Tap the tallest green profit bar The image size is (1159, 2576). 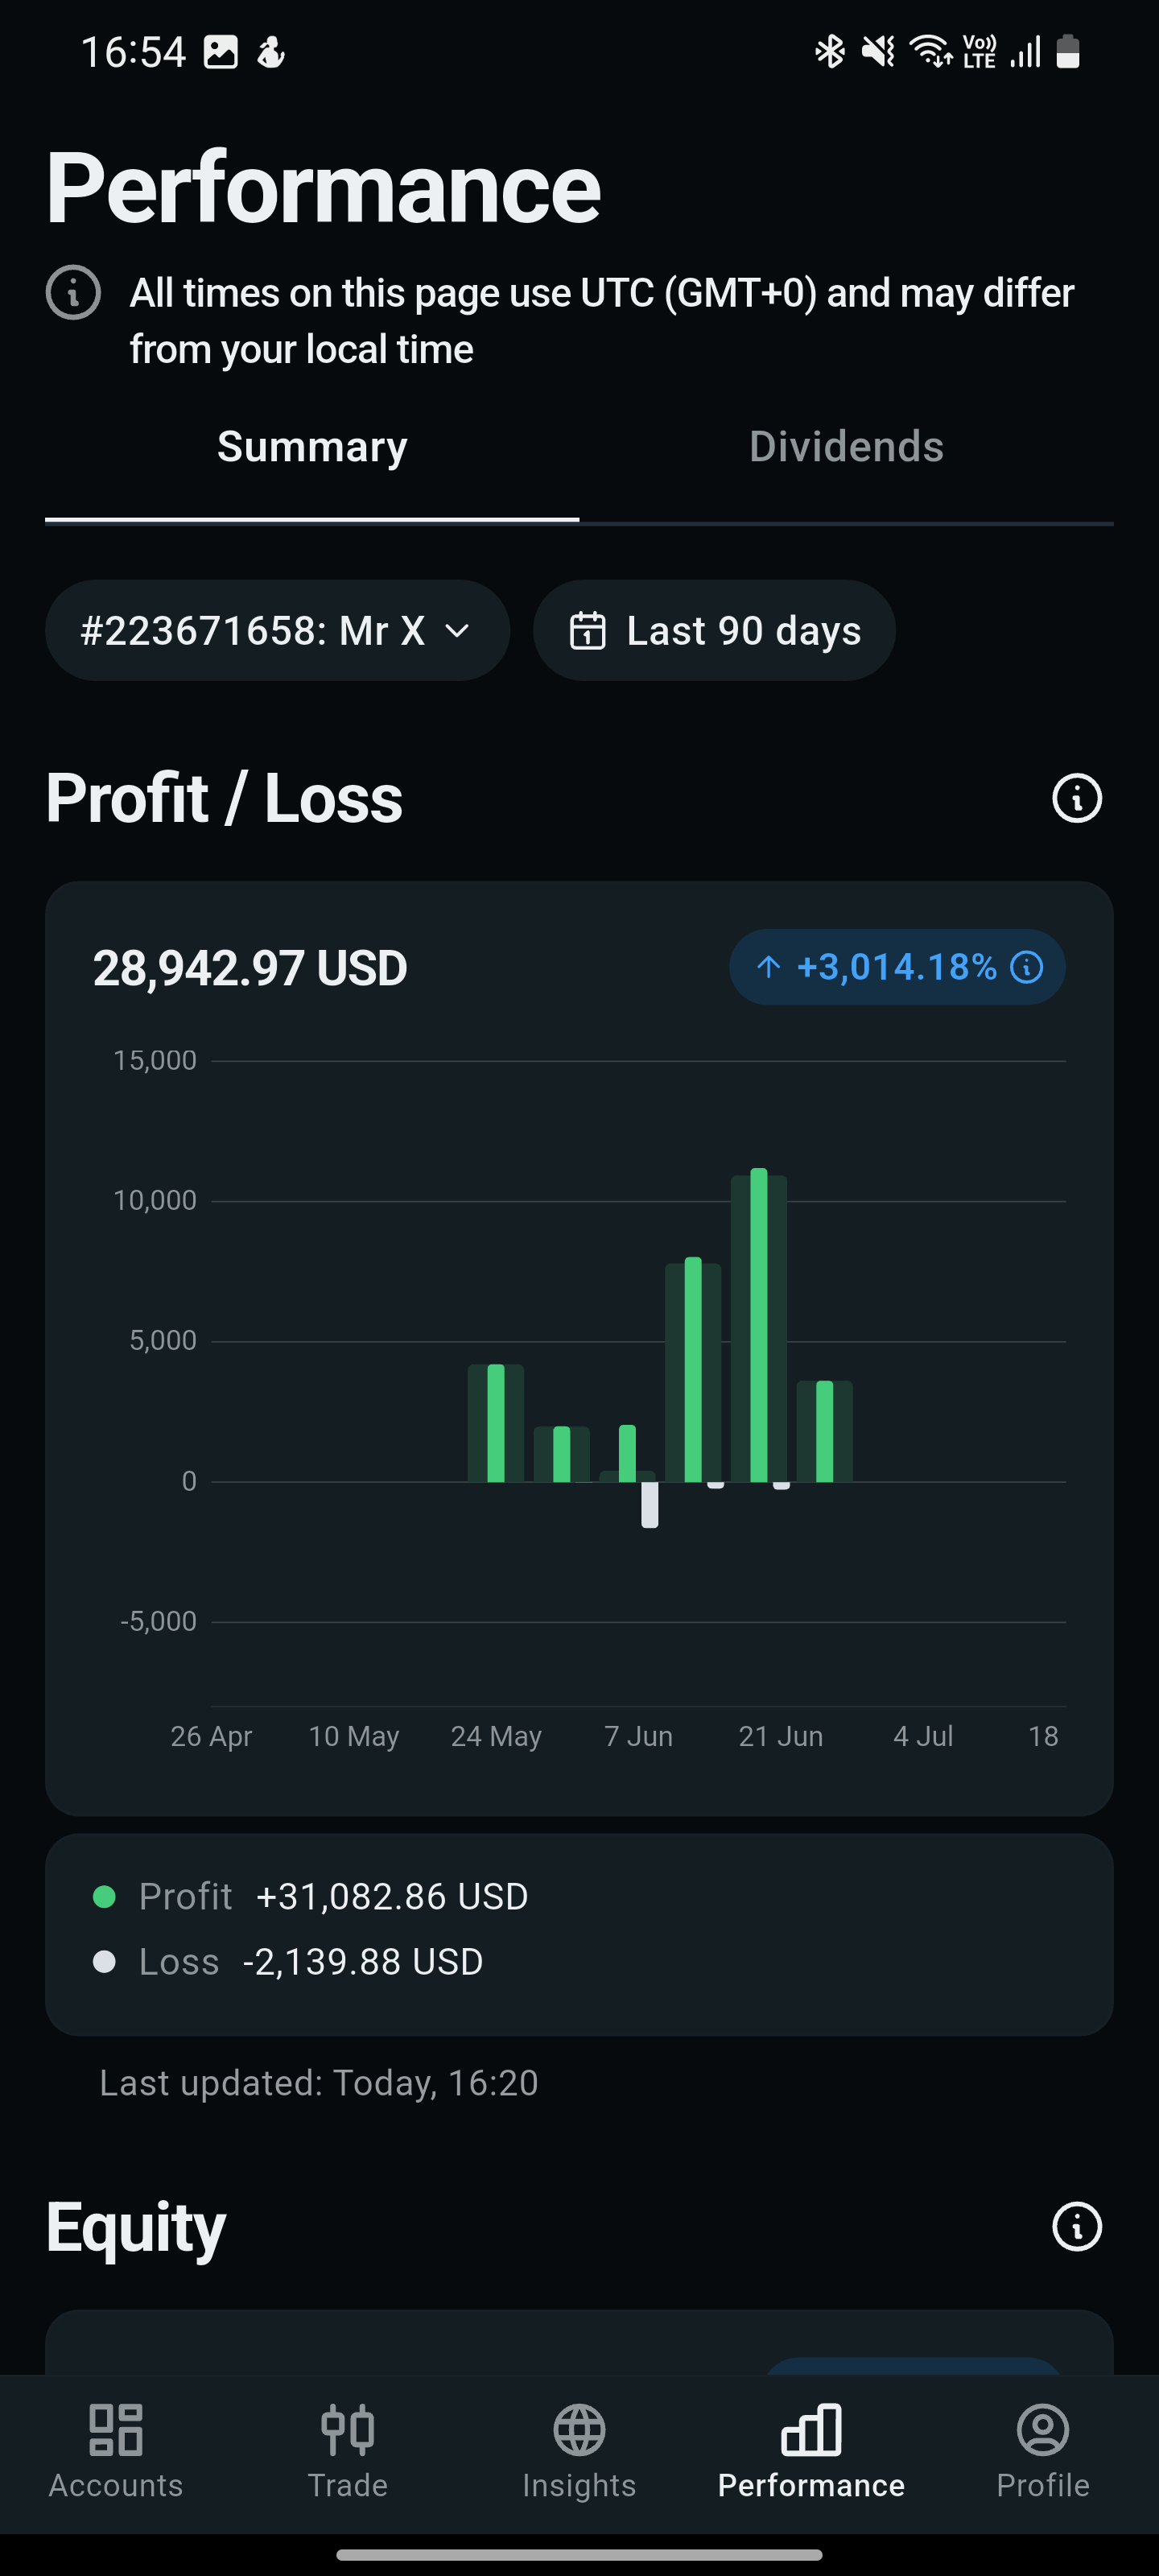tap(759, 1324)
